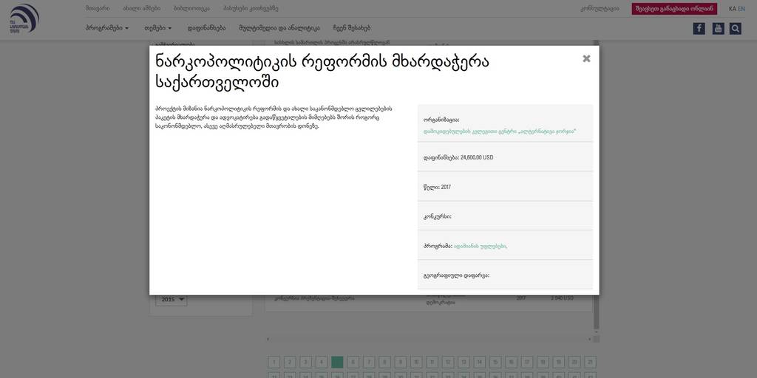Open the Facebook page icon in the header
Screen dimensions: 757x378
699,29
